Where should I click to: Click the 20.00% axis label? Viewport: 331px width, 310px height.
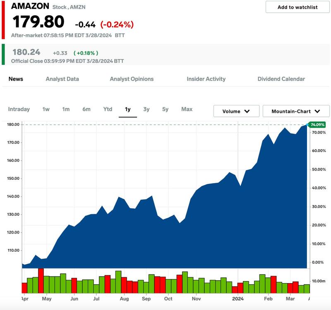tap(319, 225)
